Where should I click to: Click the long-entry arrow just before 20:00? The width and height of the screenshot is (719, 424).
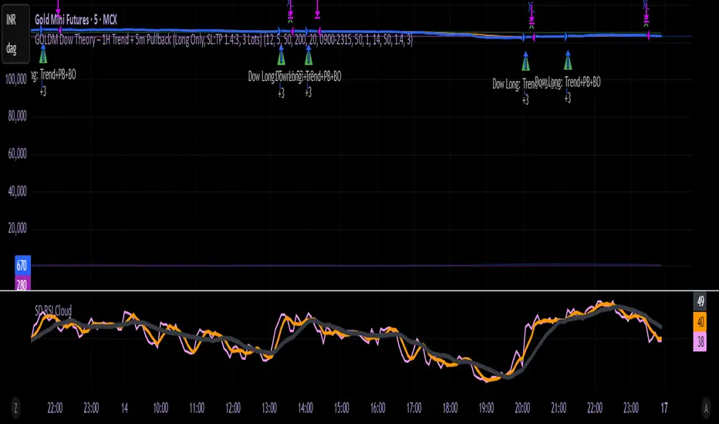click(x=525, y=61)
